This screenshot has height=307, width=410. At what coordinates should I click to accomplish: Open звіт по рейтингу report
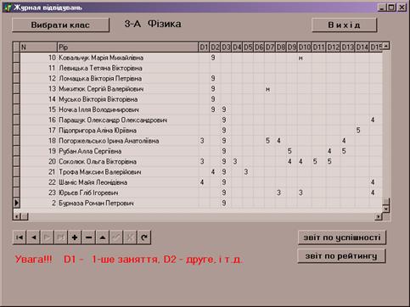pos(341,256)
